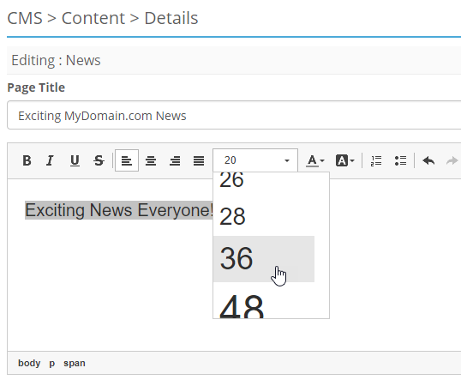Image resolution: width=461 pixels, height=386 pixels.
Task: Undo the last edit
Action: click(x=428, y=160)
